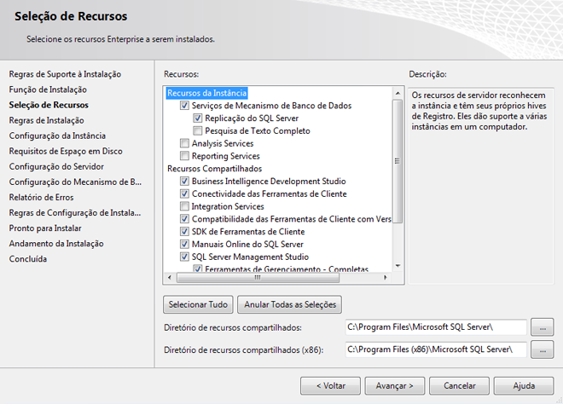The width and height of the screenshot is (563, 404).
Task: Open Concluída step in sidebar
Action: click(x=28, y=259)
